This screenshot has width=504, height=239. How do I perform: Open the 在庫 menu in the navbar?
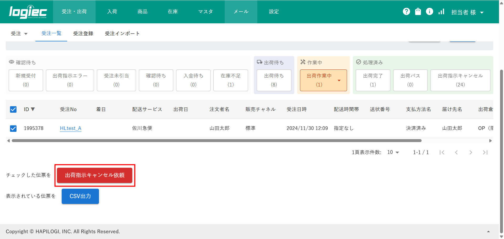point(173,12)
